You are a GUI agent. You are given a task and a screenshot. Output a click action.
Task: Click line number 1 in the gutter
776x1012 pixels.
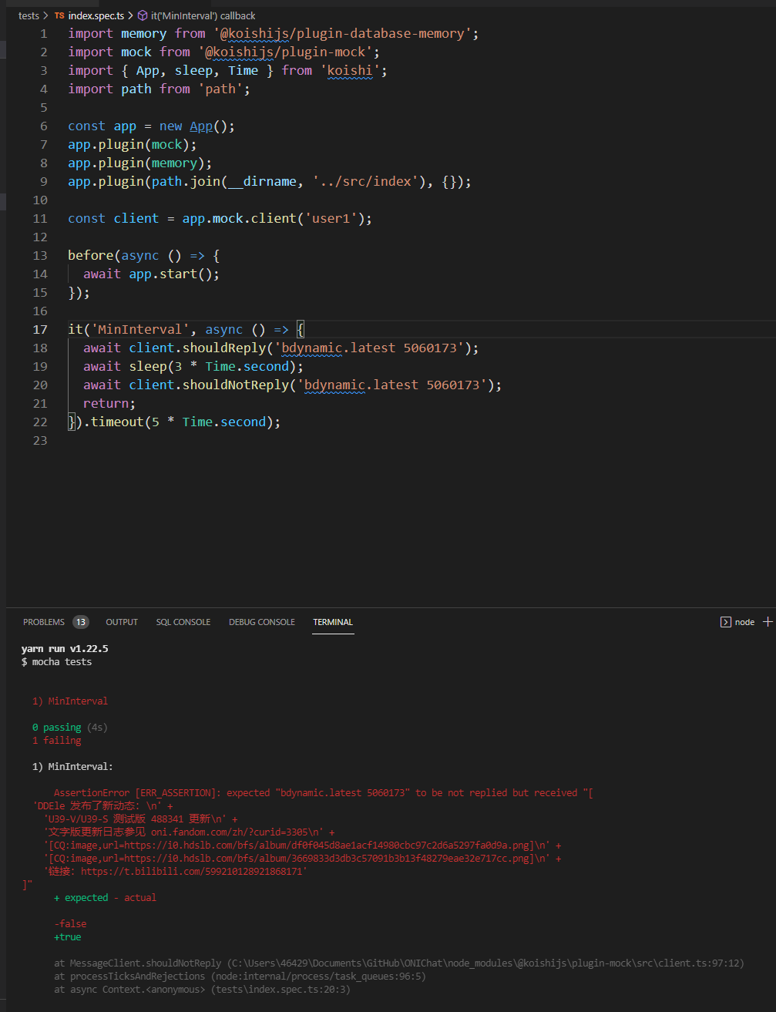pyautogui.click(x=43, y=33)
